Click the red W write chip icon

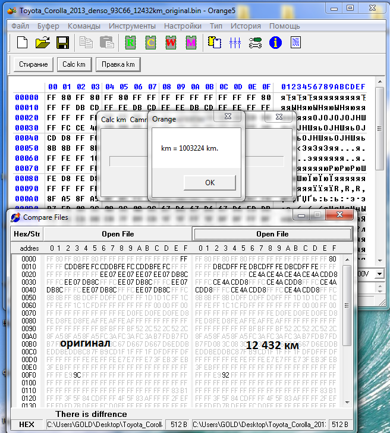pos(171,42)
